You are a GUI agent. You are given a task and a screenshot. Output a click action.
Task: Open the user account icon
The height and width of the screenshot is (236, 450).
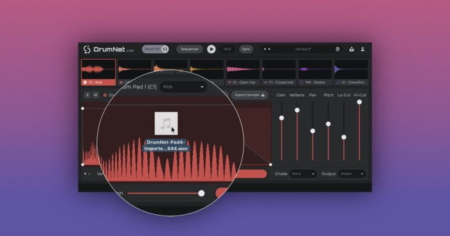pos(363,49)
